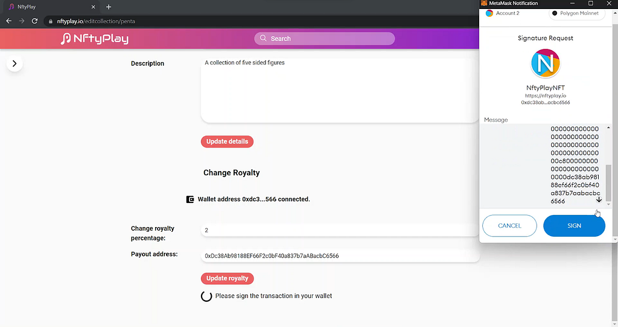This screenshot has height=327, width=618.
Task: Click the SIGN button in MetaMask
Action: 574,225
